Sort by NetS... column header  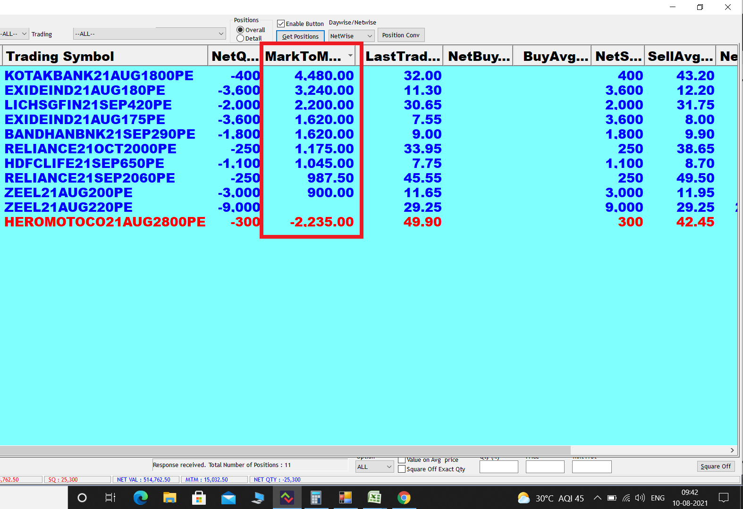tap(618, 56)
